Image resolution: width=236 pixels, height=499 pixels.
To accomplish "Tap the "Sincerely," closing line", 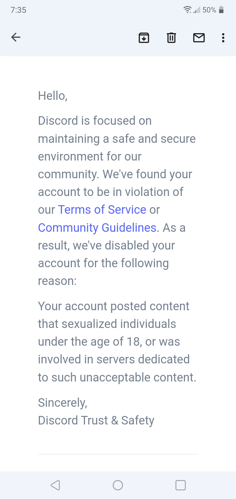I will (x=63, y=402).
